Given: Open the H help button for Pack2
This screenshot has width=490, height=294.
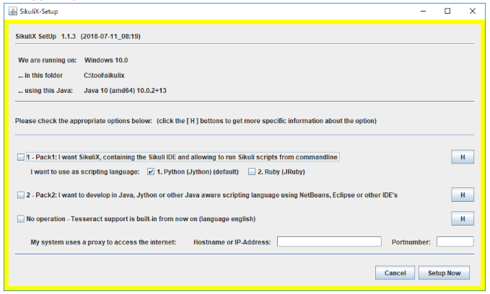Looking at the screenshot, I should pos(462,195).
